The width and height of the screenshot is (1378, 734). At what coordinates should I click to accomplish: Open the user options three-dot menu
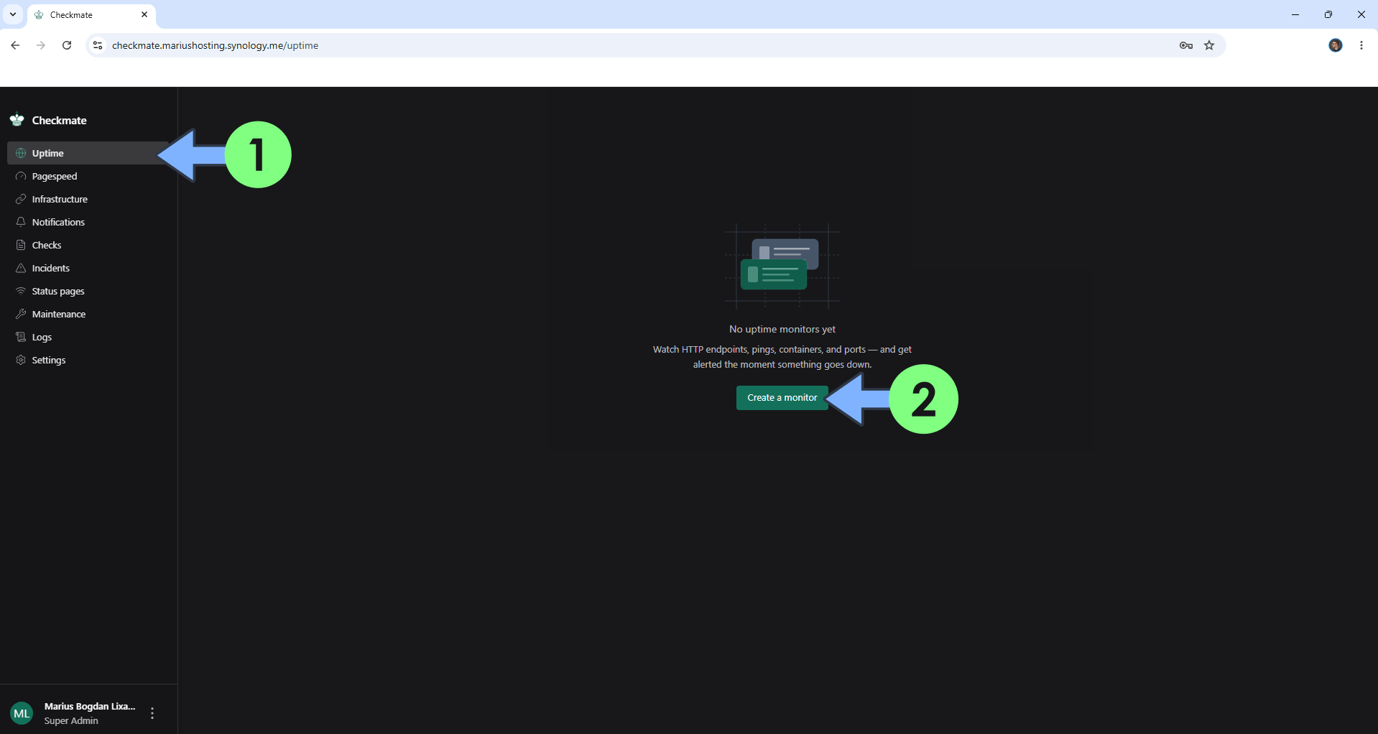152,713
